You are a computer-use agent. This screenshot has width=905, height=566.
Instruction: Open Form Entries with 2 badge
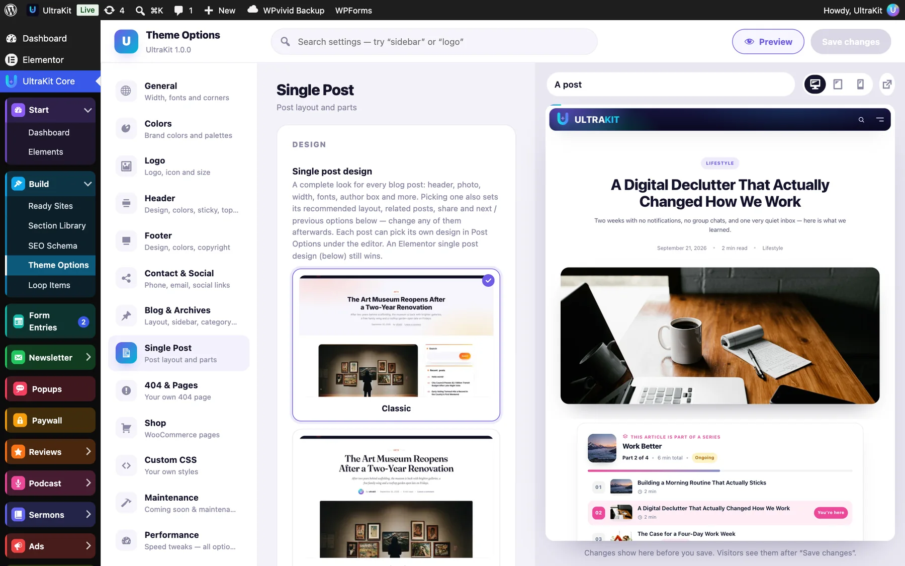(50, 321)
